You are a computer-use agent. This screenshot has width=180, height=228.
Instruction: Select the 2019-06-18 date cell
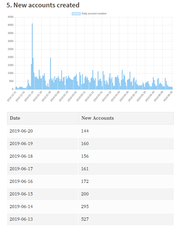(x=21, y=156)
